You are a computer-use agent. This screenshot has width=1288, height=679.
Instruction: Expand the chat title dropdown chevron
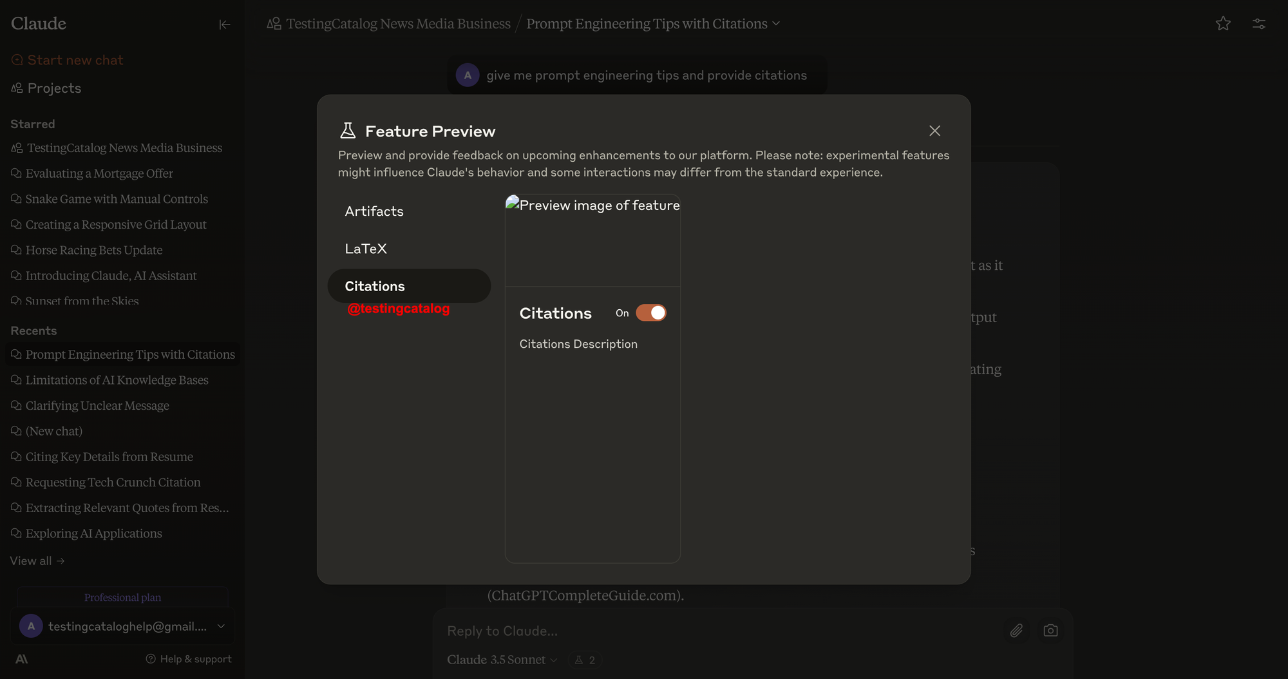click(776, 24)
